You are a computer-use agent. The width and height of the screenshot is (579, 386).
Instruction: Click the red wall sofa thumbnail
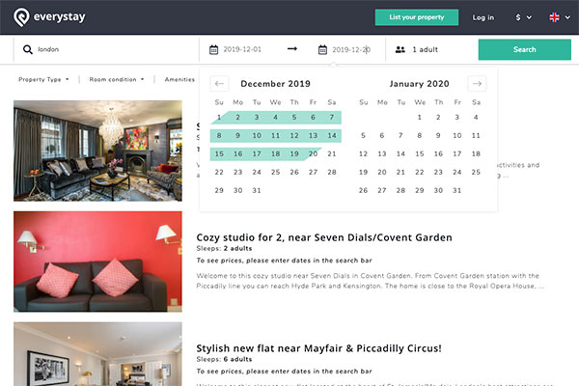click(x=97, y=262)
